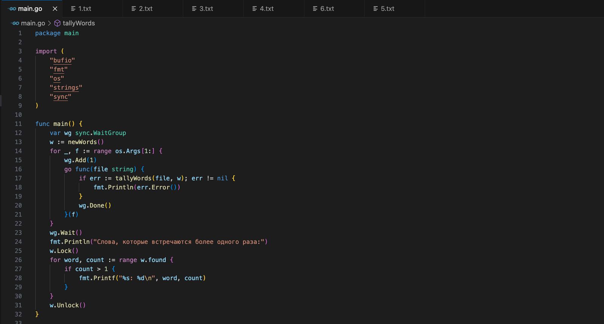The height and width of the screenshot is (324, 604).
Task: Click the text file icon on 1.txt tab
Action: click(73, 9)
